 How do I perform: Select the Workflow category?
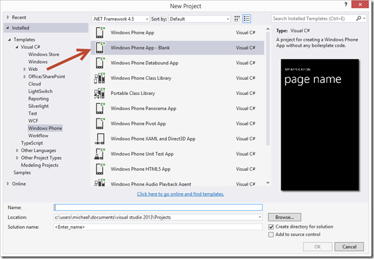38,135
